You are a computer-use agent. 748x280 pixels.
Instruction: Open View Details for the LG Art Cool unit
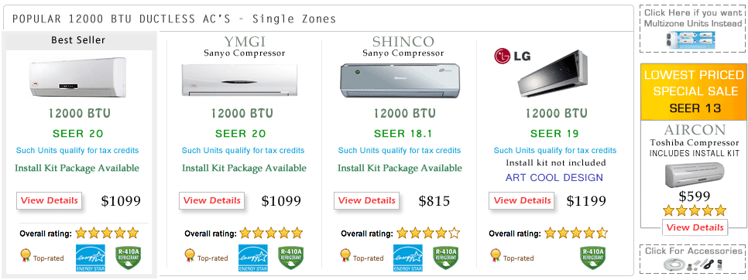pos(523,200)
